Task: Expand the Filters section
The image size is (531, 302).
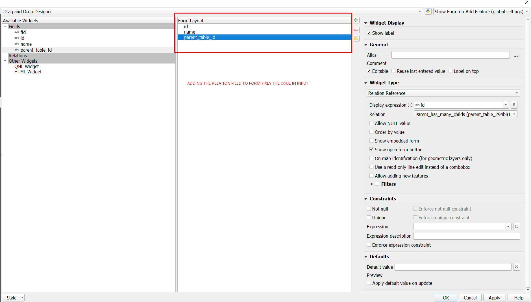Action: (x=371, y=184)
